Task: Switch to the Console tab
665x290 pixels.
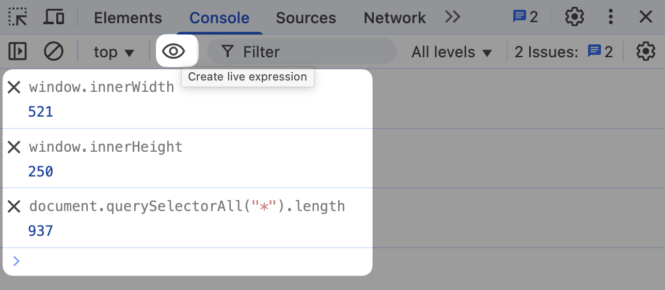Action: [x=219, y=18]
